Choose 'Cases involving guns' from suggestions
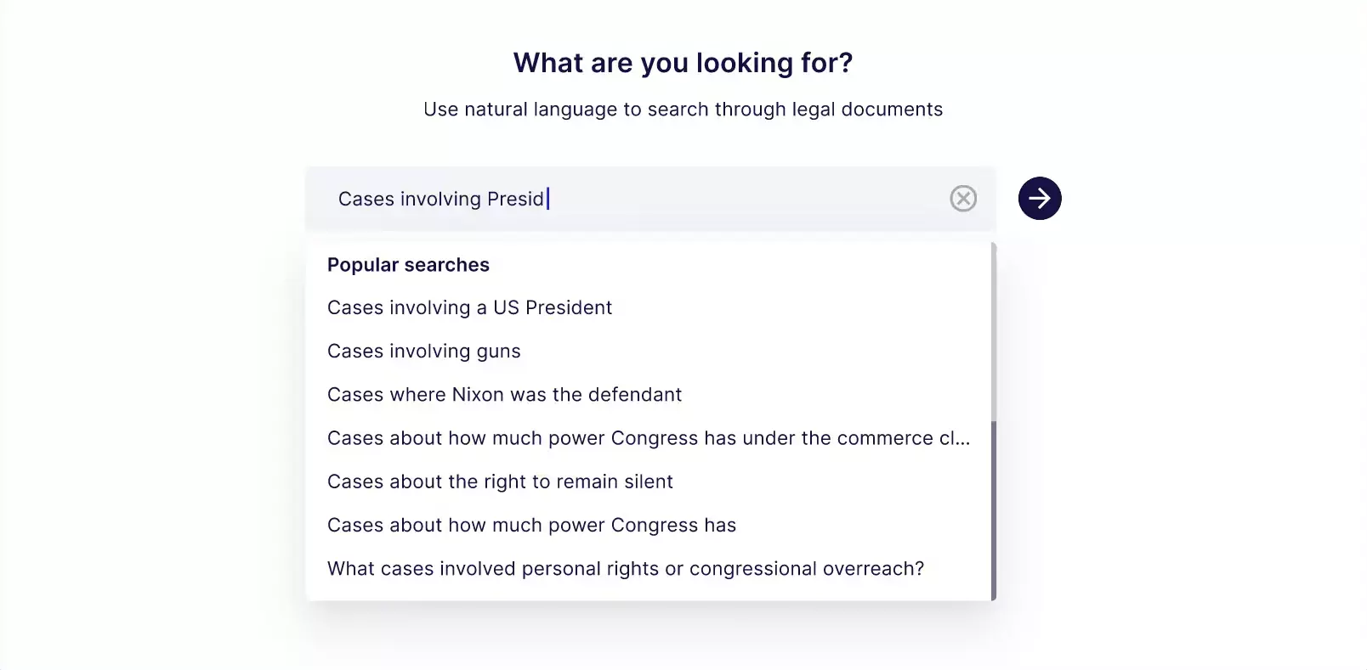 click(x=423, y=351)
